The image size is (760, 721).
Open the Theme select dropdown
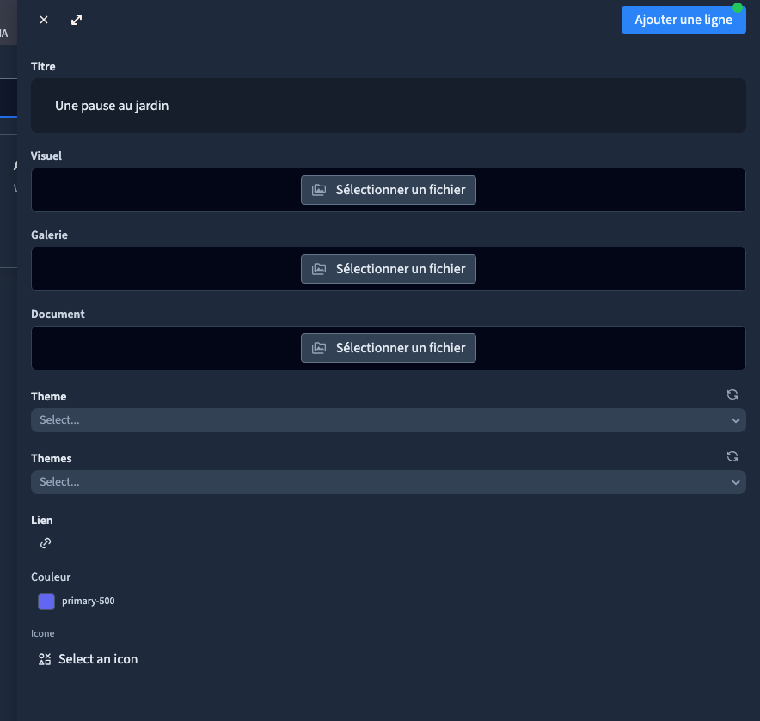389,420
